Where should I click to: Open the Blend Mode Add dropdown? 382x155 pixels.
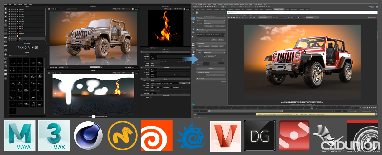(x=155, y=61)
